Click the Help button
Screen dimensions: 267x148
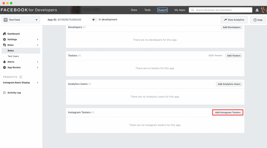point(258,20)
